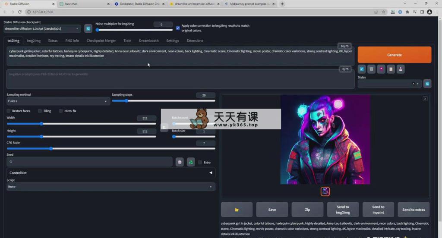Click the trash clear-prompt icon
The height and width of the screenshot is (238, 442).
tap(371, 69)
